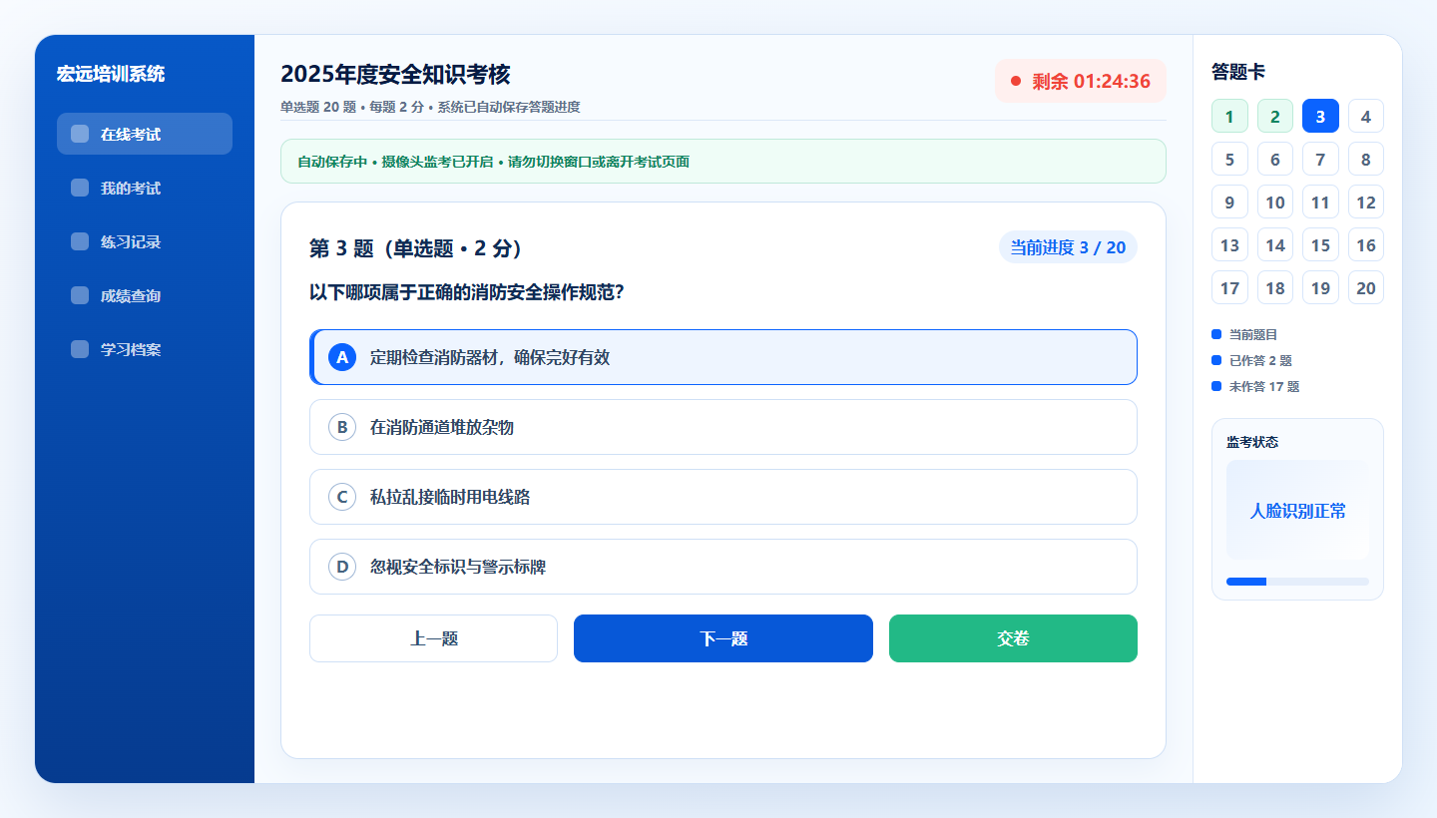Click the dot beside 已作答 2 题

pyautogui.click(x=1215, y=360)
